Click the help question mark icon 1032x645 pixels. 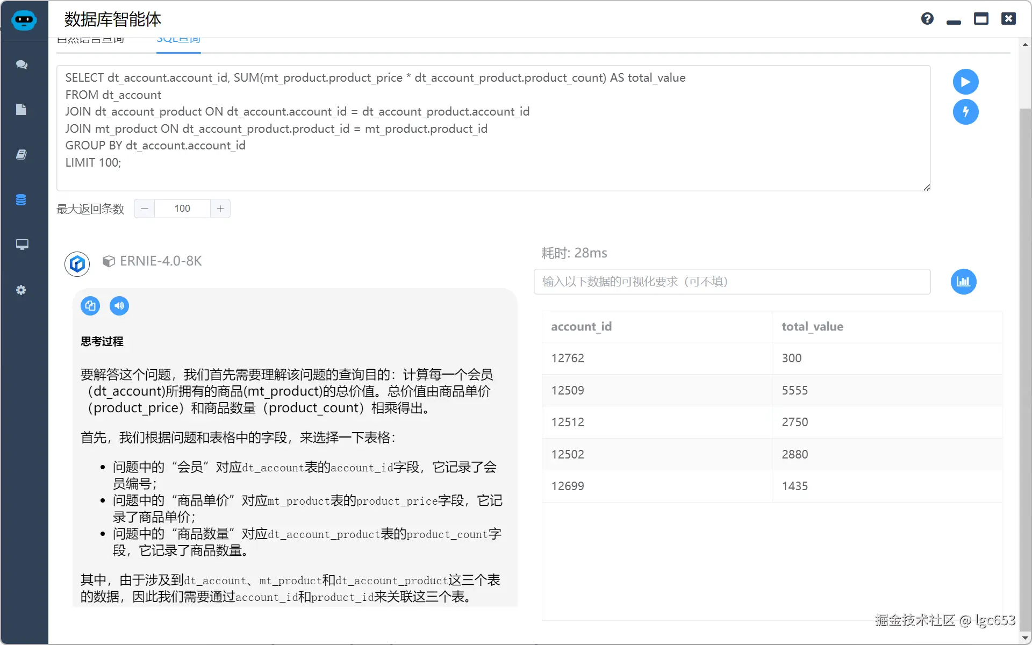(927, 19)
